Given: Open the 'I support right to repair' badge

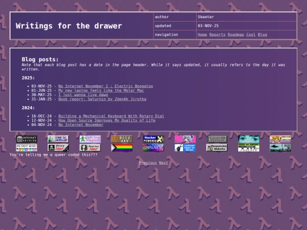Looking at the screenshot, I should [185, 148].
